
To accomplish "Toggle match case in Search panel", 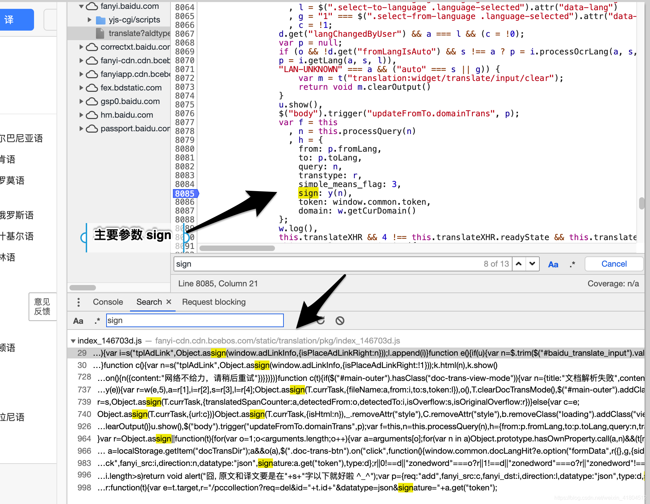I will tap(78, 321).
